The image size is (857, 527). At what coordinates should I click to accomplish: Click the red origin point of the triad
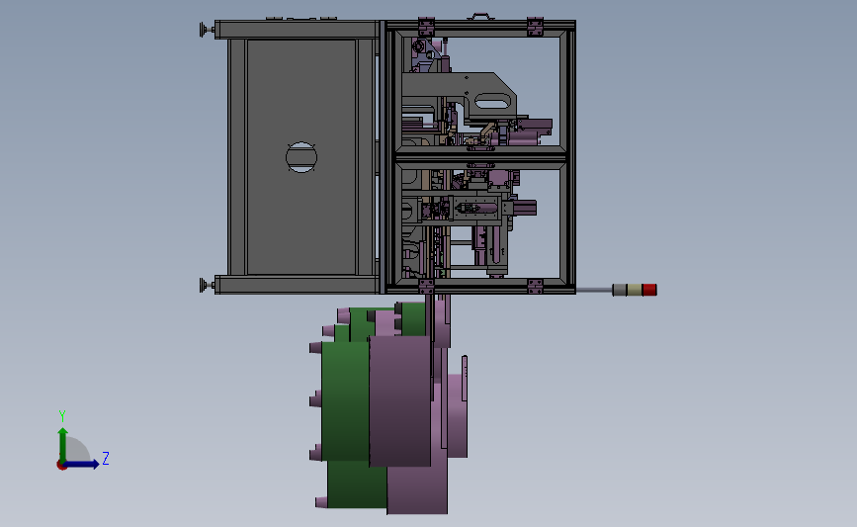[x=61, y=466]
